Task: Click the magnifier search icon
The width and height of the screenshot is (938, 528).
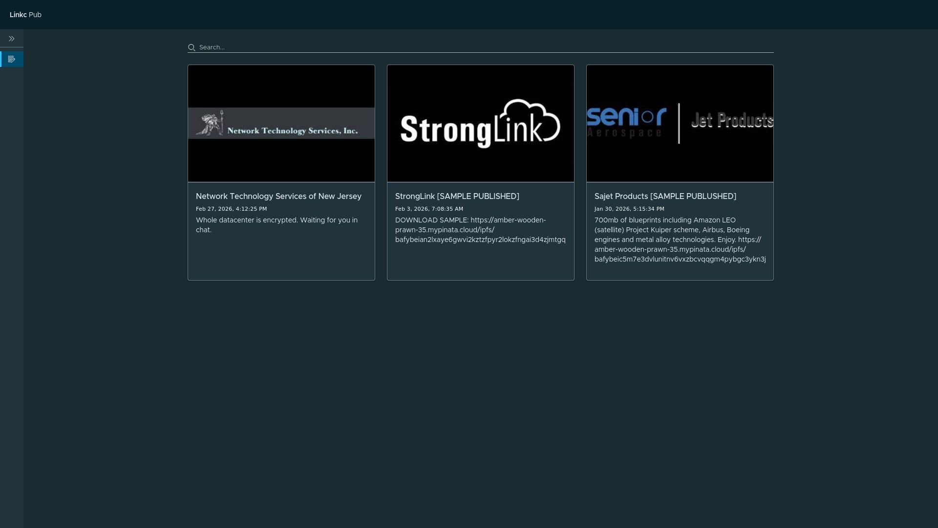Action: pyautogui.click(x=192, y=47)
